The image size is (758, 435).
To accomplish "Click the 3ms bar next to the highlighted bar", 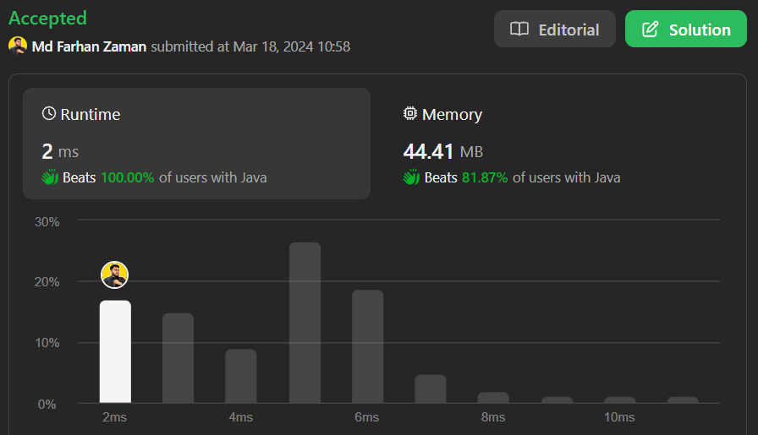I will pos(178,358).
